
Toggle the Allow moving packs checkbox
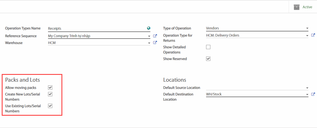click(50, 88)
